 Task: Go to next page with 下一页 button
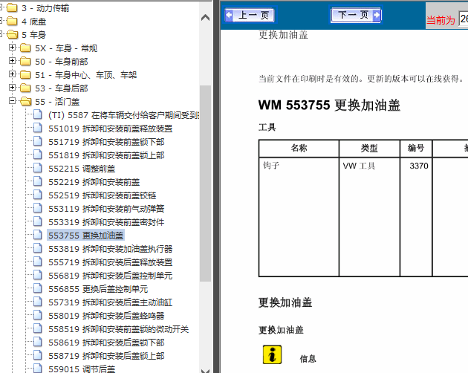(x=356, y=15)
